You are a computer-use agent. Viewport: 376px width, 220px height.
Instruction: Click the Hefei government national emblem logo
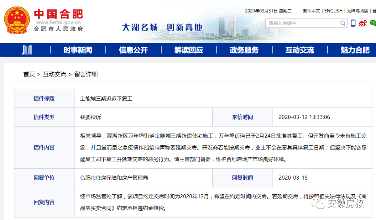tap(17, 20)
